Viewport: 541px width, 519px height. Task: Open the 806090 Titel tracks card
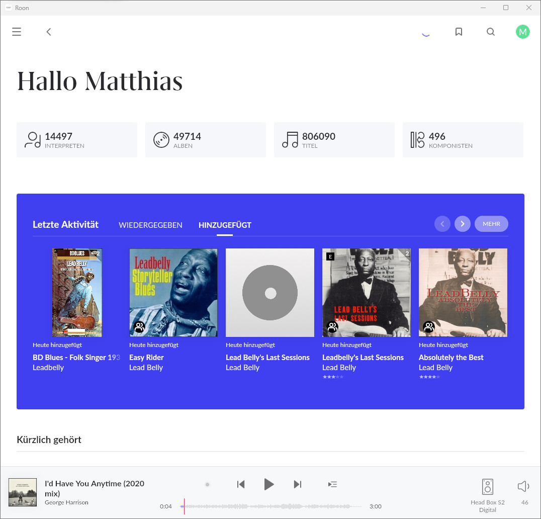[x=334, y=140]
